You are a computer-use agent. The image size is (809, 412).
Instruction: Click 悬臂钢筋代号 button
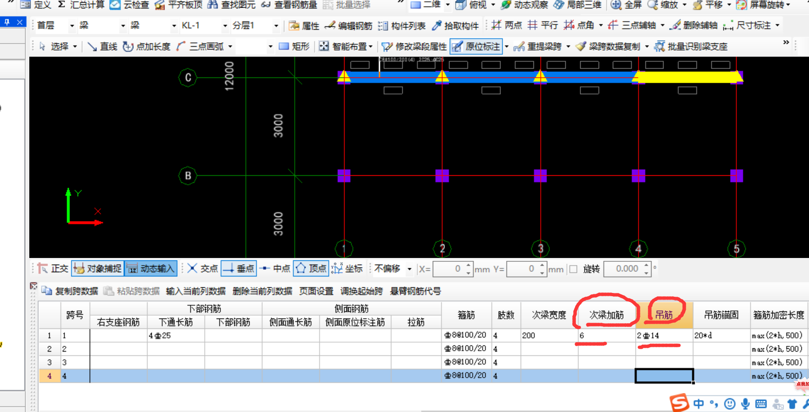[x=415, y=291]
